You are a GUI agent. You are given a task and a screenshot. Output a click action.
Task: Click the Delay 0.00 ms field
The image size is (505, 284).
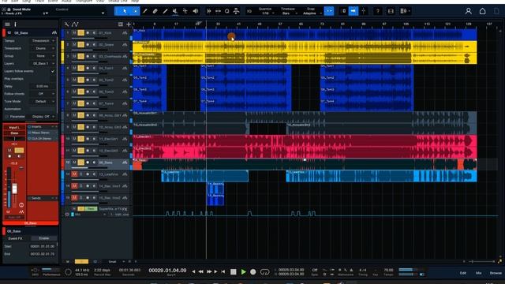tap(43, 86)
